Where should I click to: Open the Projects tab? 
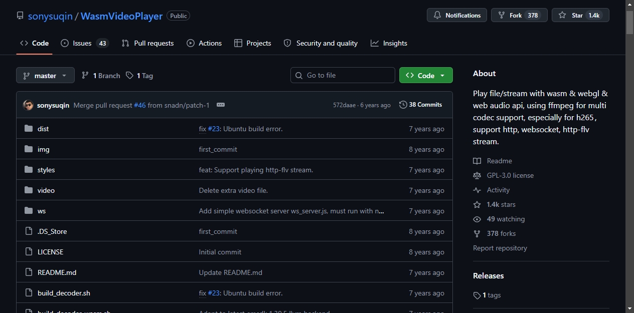pyautogui.click(x=253, y=43)
